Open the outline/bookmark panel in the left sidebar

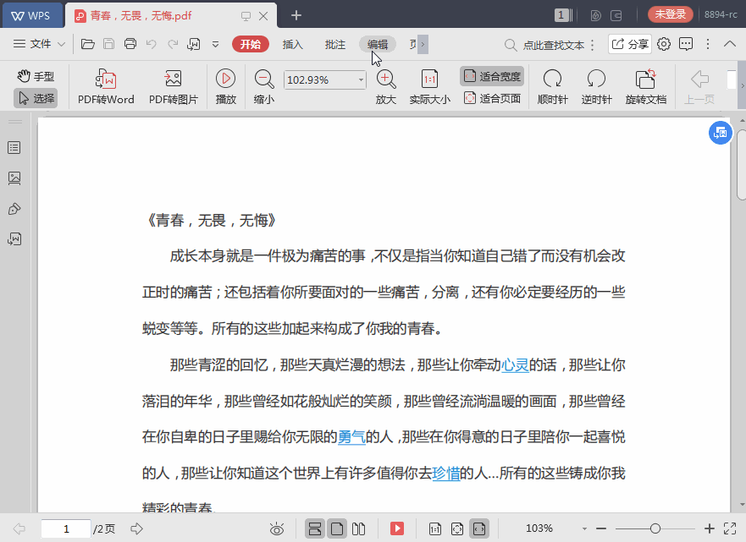pos(14,148)
